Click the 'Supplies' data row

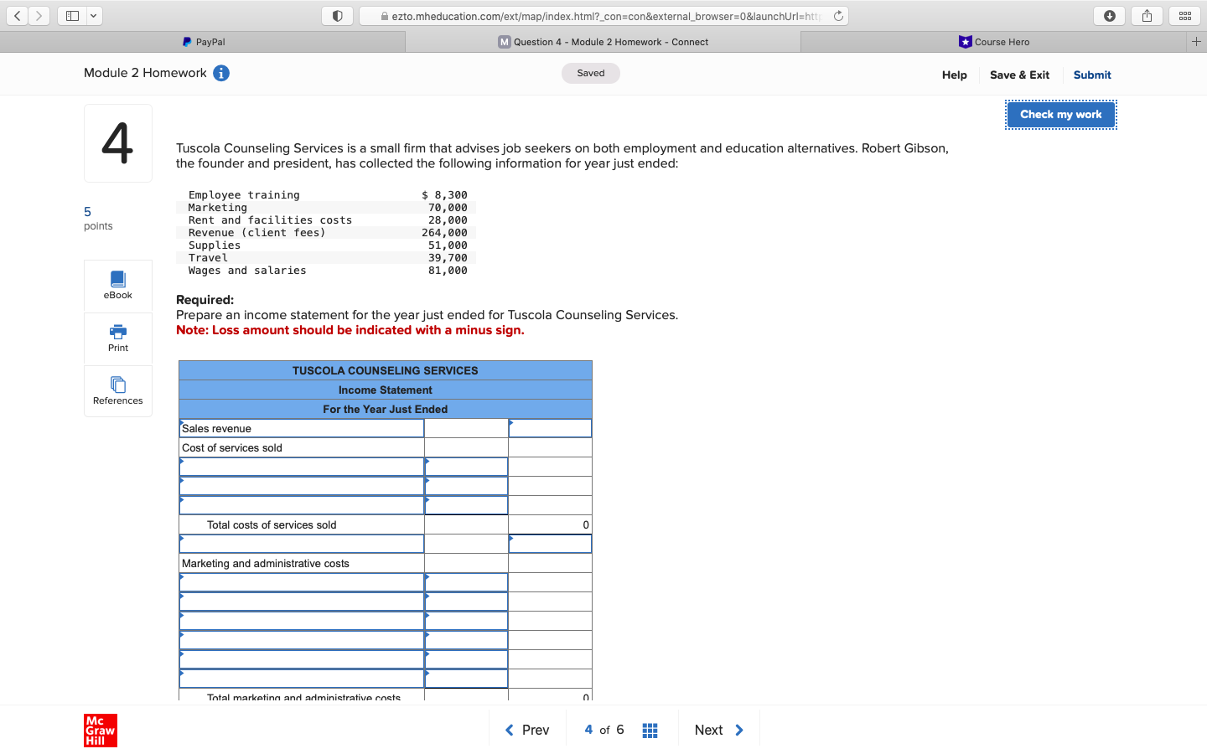tap(326, 245)
